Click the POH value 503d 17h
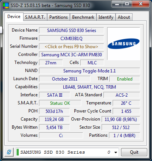The height and width of the screenshot is (161, 152). pyautogui.click(x=54, y=111)
